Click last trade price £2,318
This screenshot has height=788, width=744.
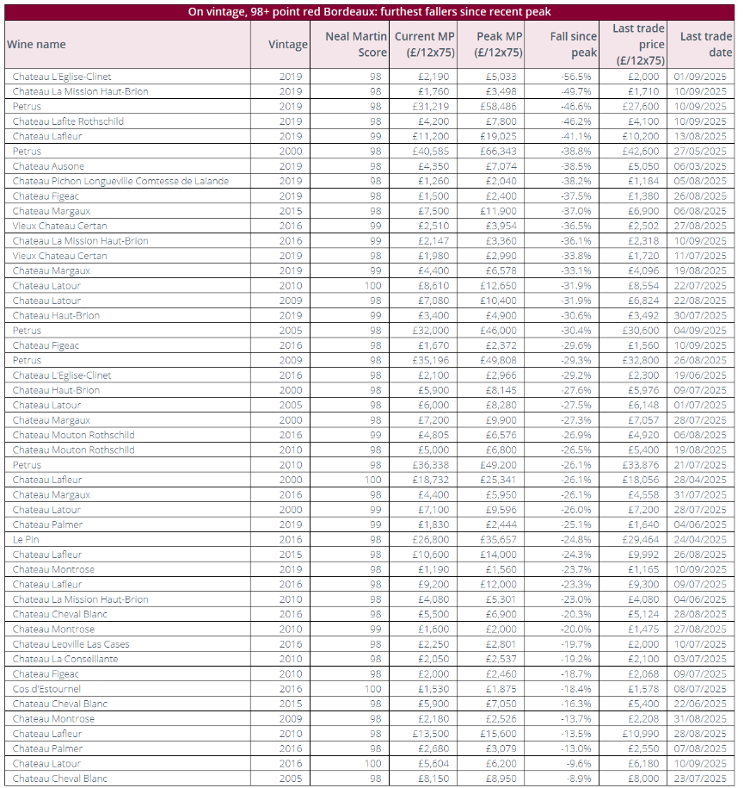(x=643, y=241)
